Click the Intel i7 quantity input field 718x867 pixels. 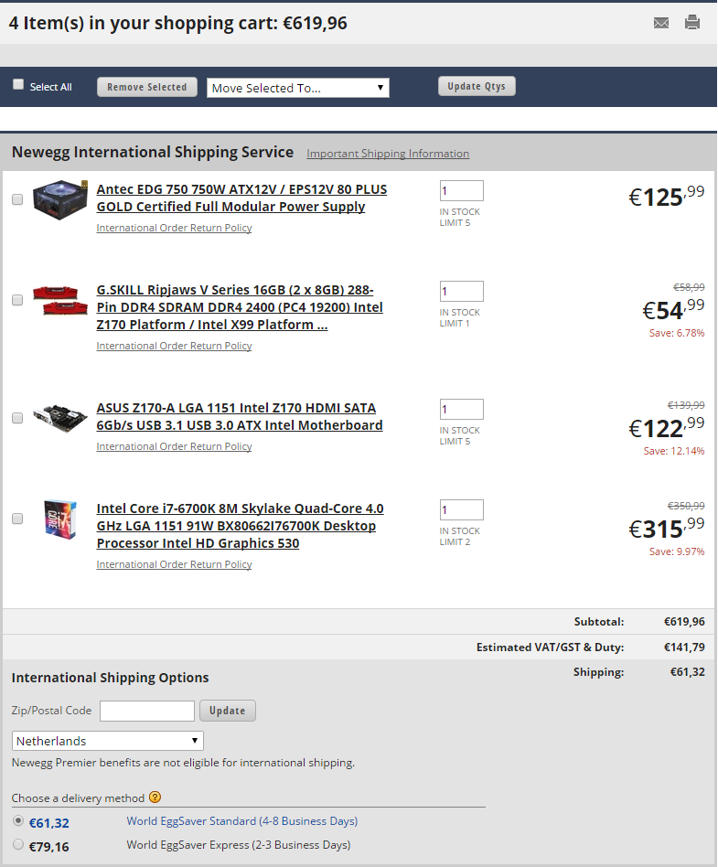click(x=462, y=509)
